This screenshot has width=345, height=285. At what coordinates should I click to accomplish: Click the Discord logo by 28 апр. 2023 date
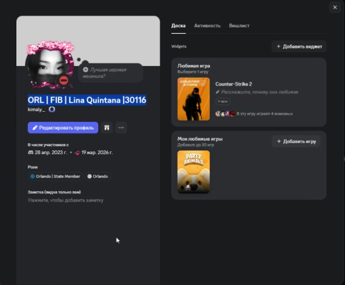click(x=31, y=153)
